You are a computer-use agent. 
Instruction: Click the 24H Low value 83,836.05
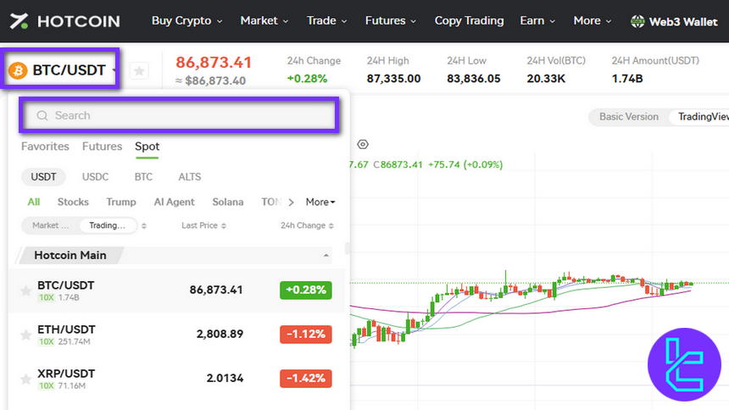coord(473,79)
